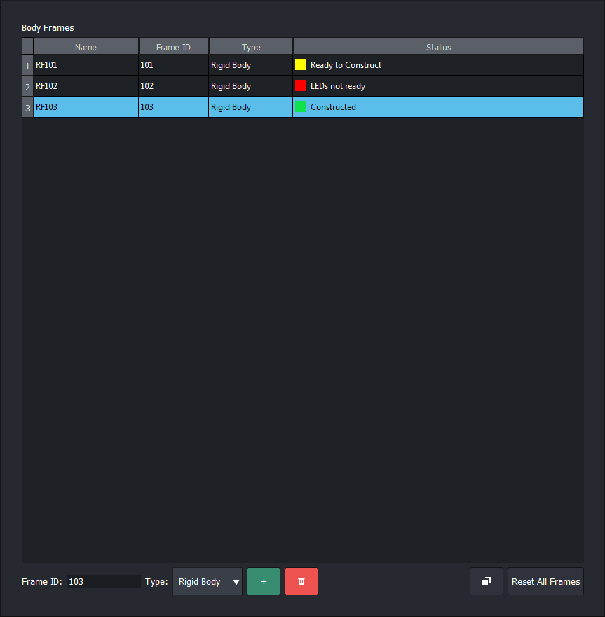Image resolution: width=605 pixels, height=617 pixels.
Task: Click the red trash delete button
Action: (301, 581)
